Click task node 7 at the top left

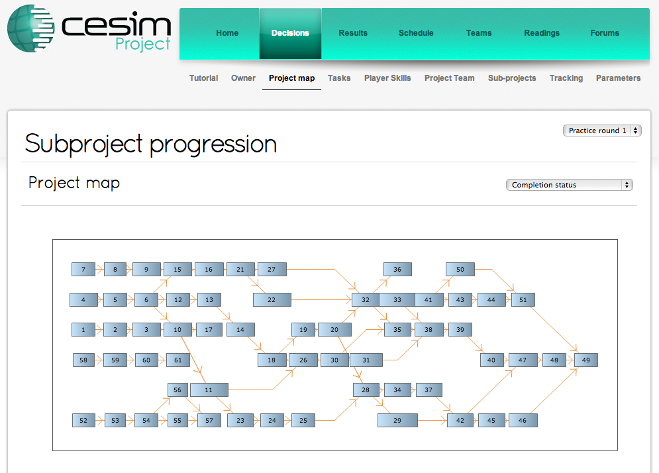point(83,269)
